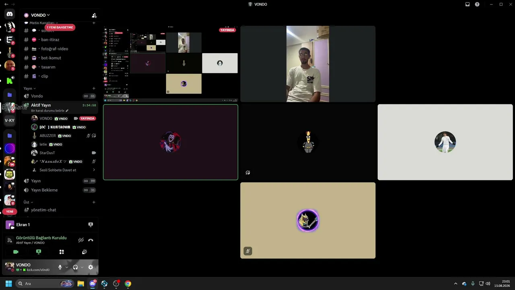
Task: Open Sesli Sohbete Davet et chevron
Action: [x=94, y=170]
